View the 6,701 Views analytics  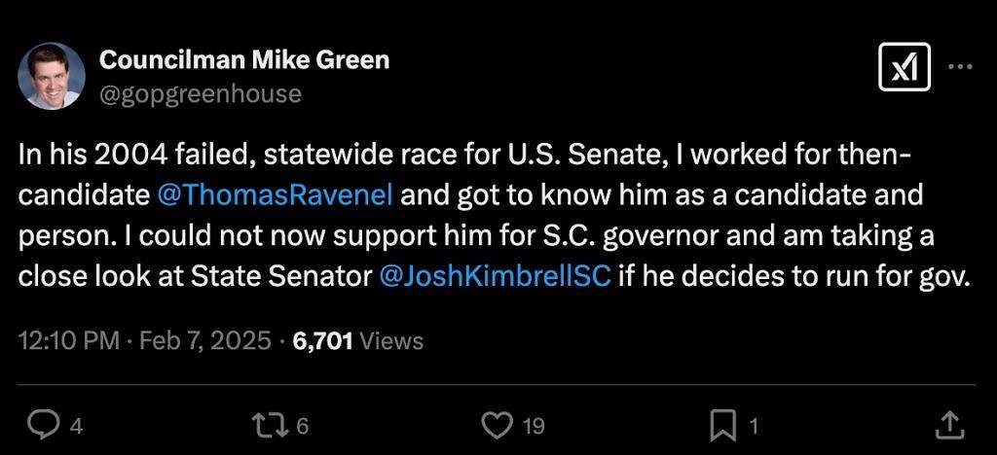[x=358, y=341]
